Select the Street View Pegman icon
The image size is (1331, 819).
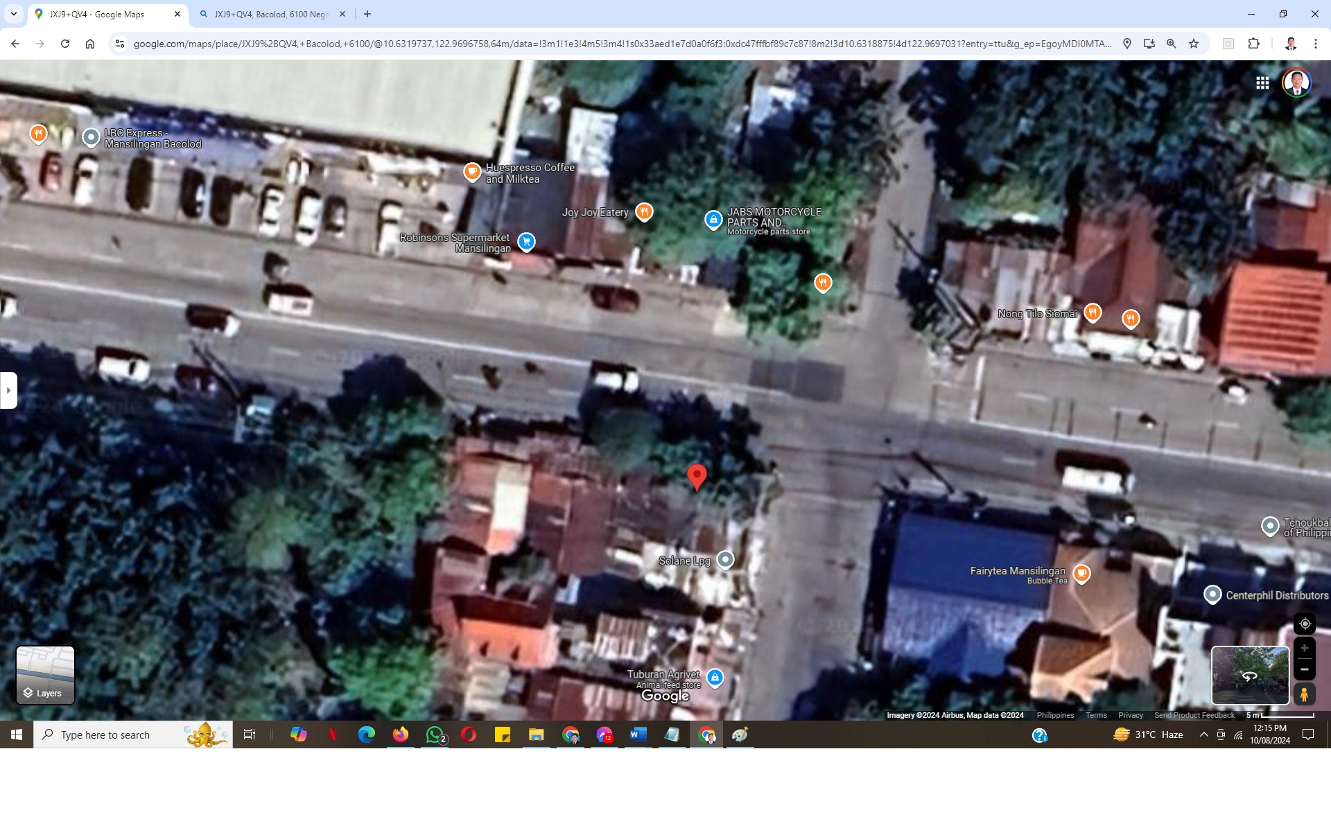click(x=1304, y=694)
